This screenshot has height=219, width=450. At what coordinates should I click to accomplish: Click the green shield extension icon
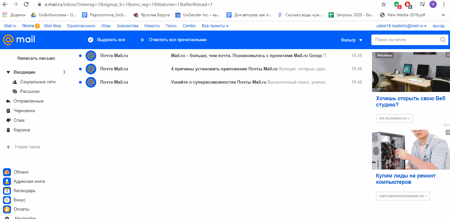397,5
